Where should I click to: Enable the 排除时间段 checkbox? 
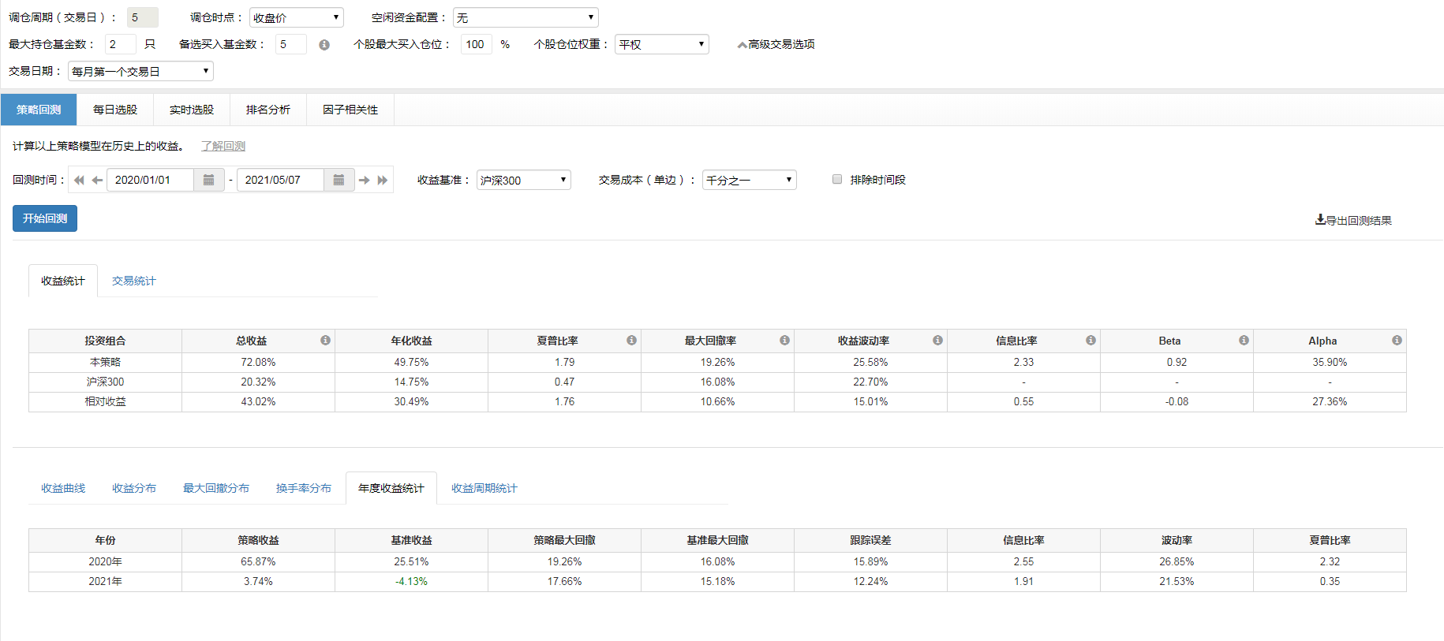tap(837, 180)
